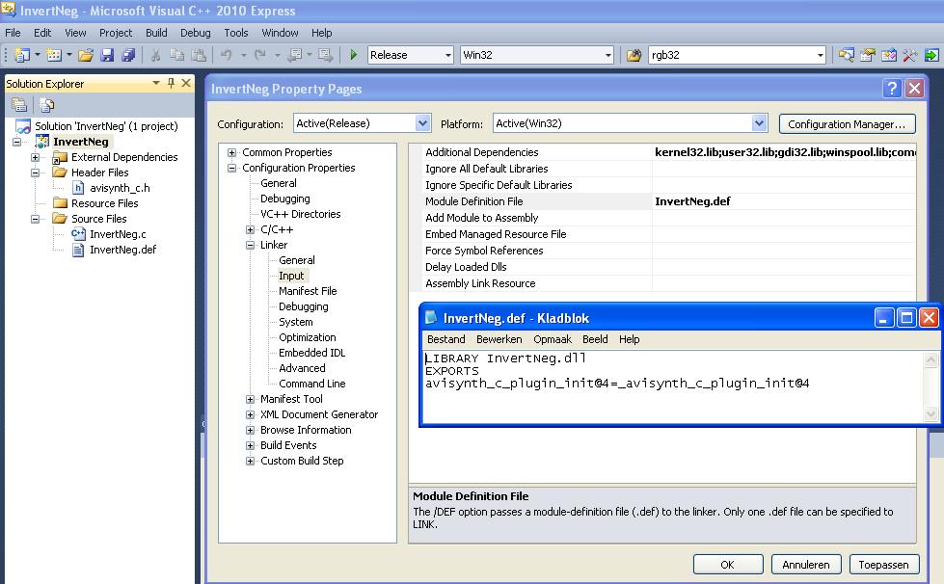This screenshot has height=584, width=944.
Task: Open the Properties Window toolbar icon
Action: [x=868, y=55]
